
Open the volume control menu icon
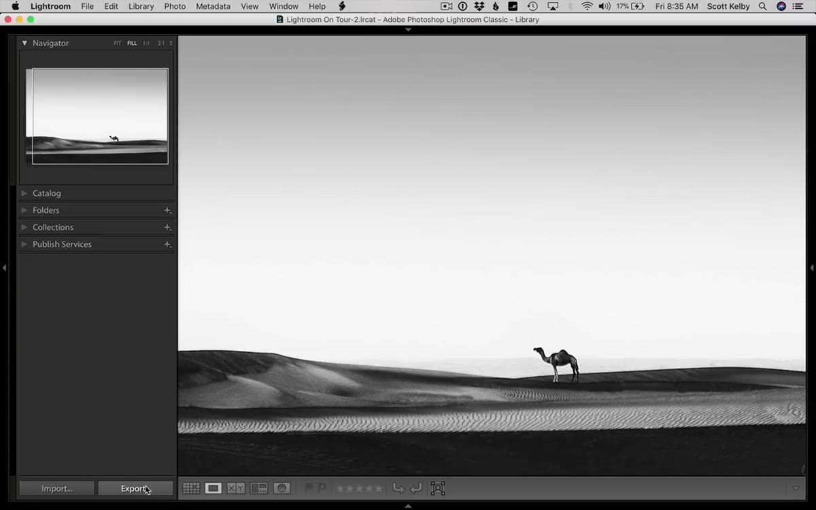tap(605, 6)
